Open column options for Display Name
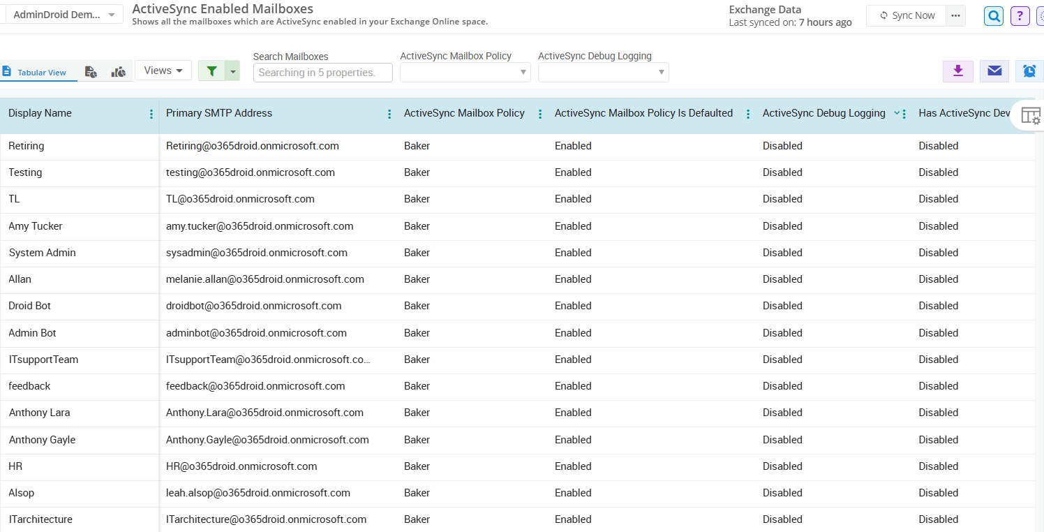 coord(151,113)
